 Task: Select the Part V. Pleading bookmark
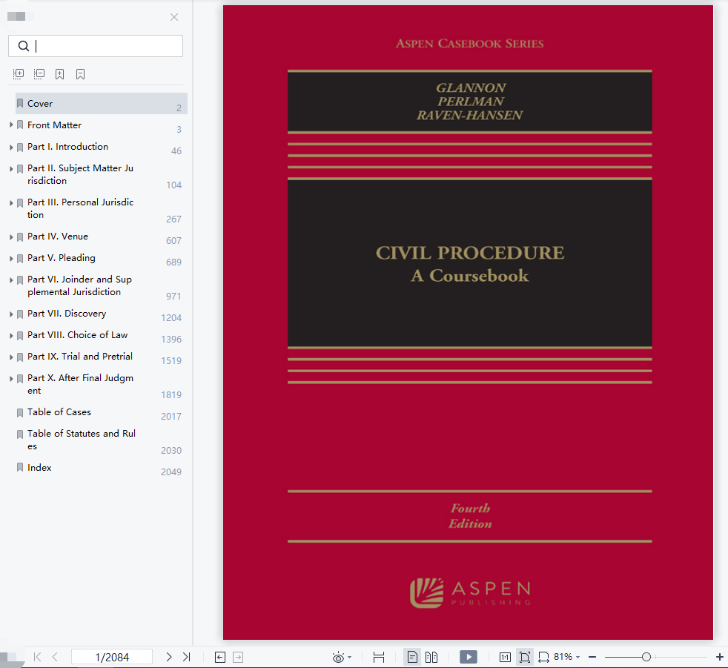coord(62,258)
